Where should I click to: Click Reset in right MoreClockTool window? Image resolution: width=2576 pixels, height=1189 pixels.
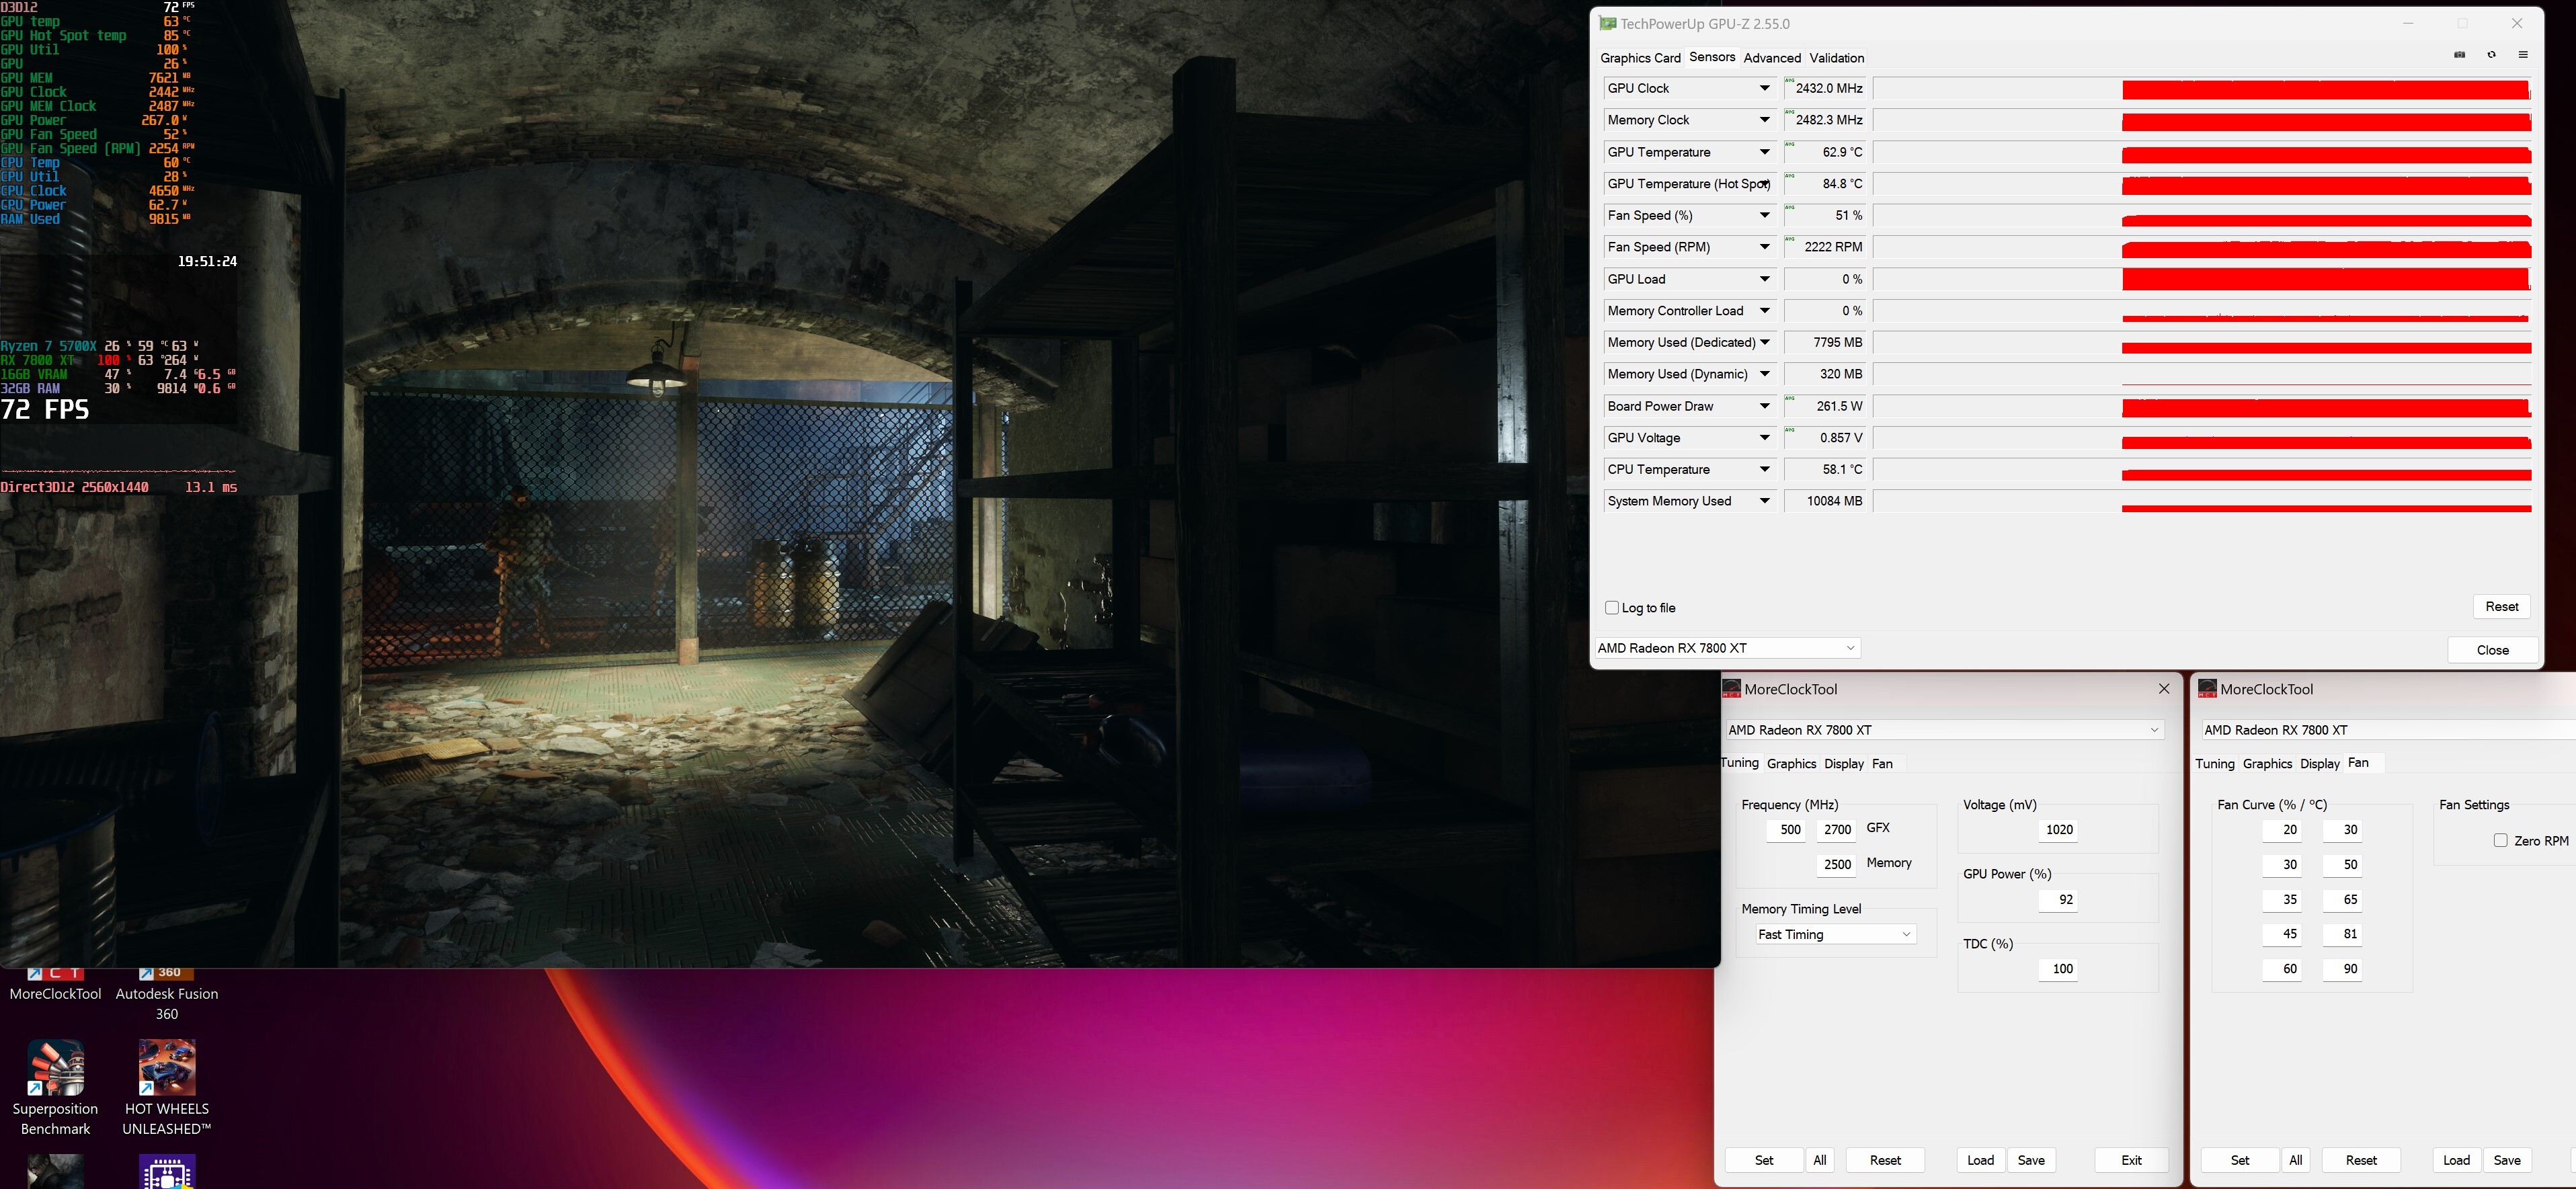coord(2361,1160)
